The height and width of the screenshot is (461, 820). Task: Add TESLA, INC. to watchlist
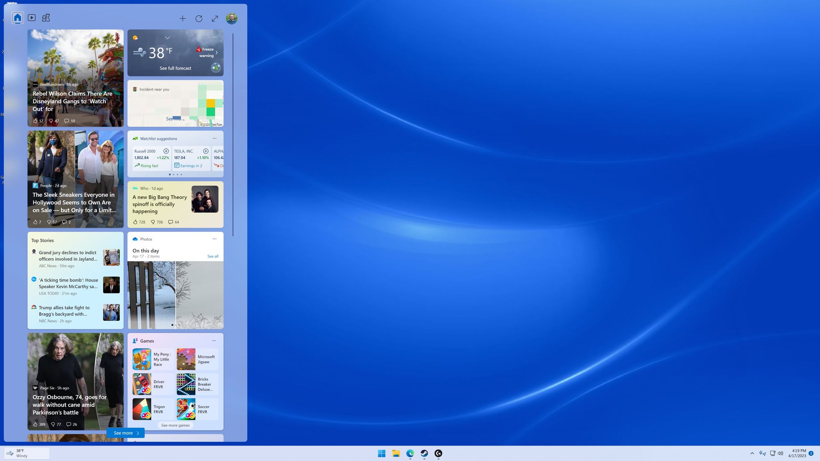tap(206, 151)
